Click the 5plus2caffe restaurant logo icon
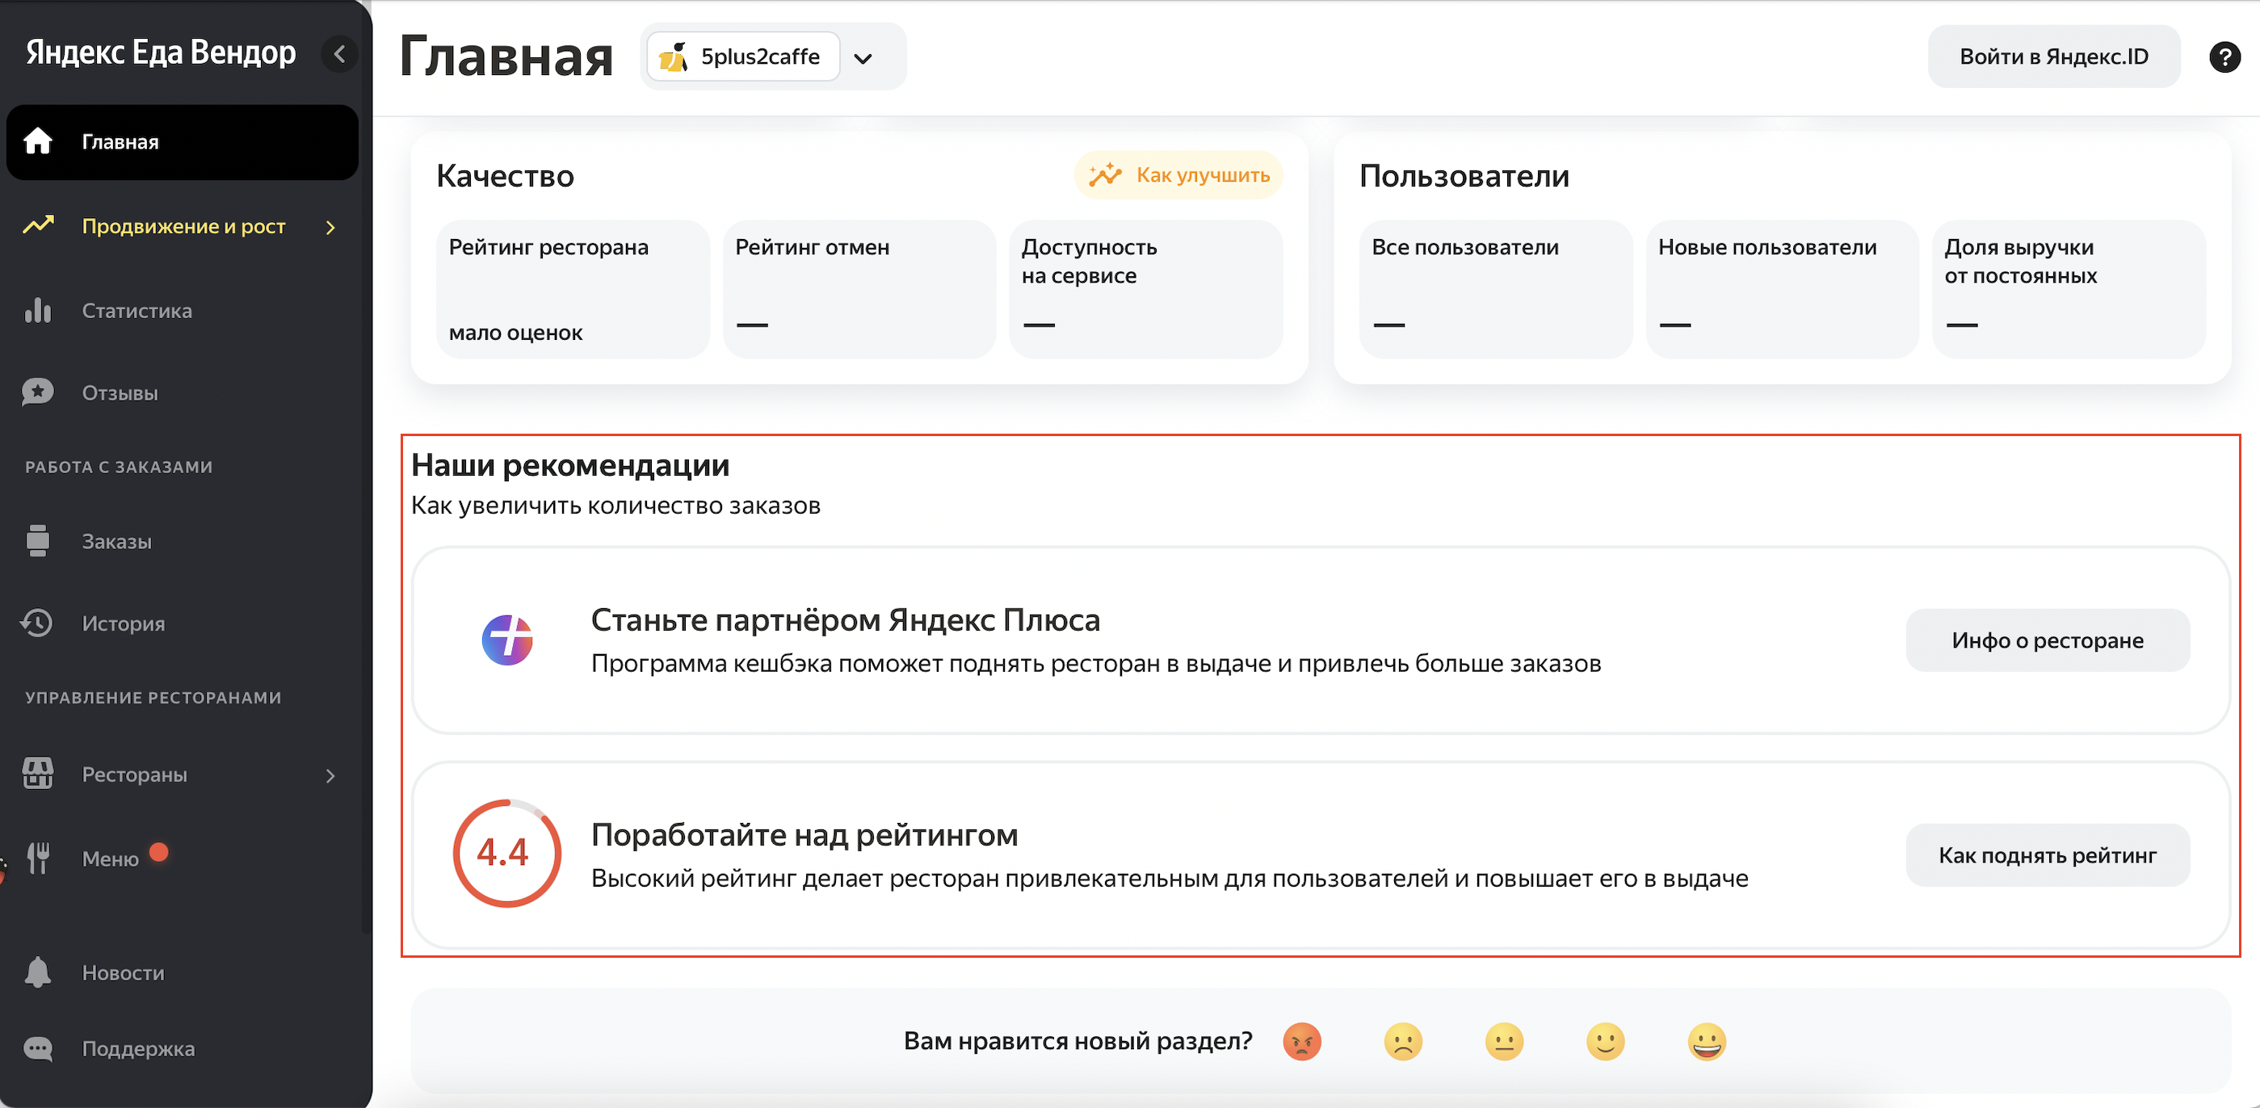 tap(673, 57)
